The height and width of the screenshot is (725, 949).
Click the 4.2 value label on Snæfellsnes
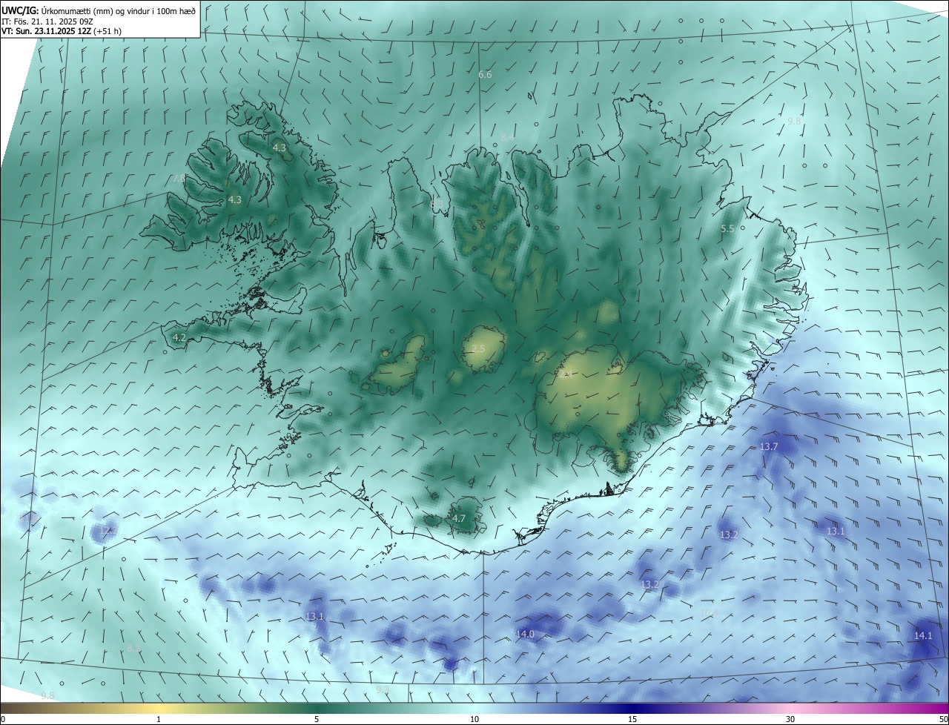[179, 337]
